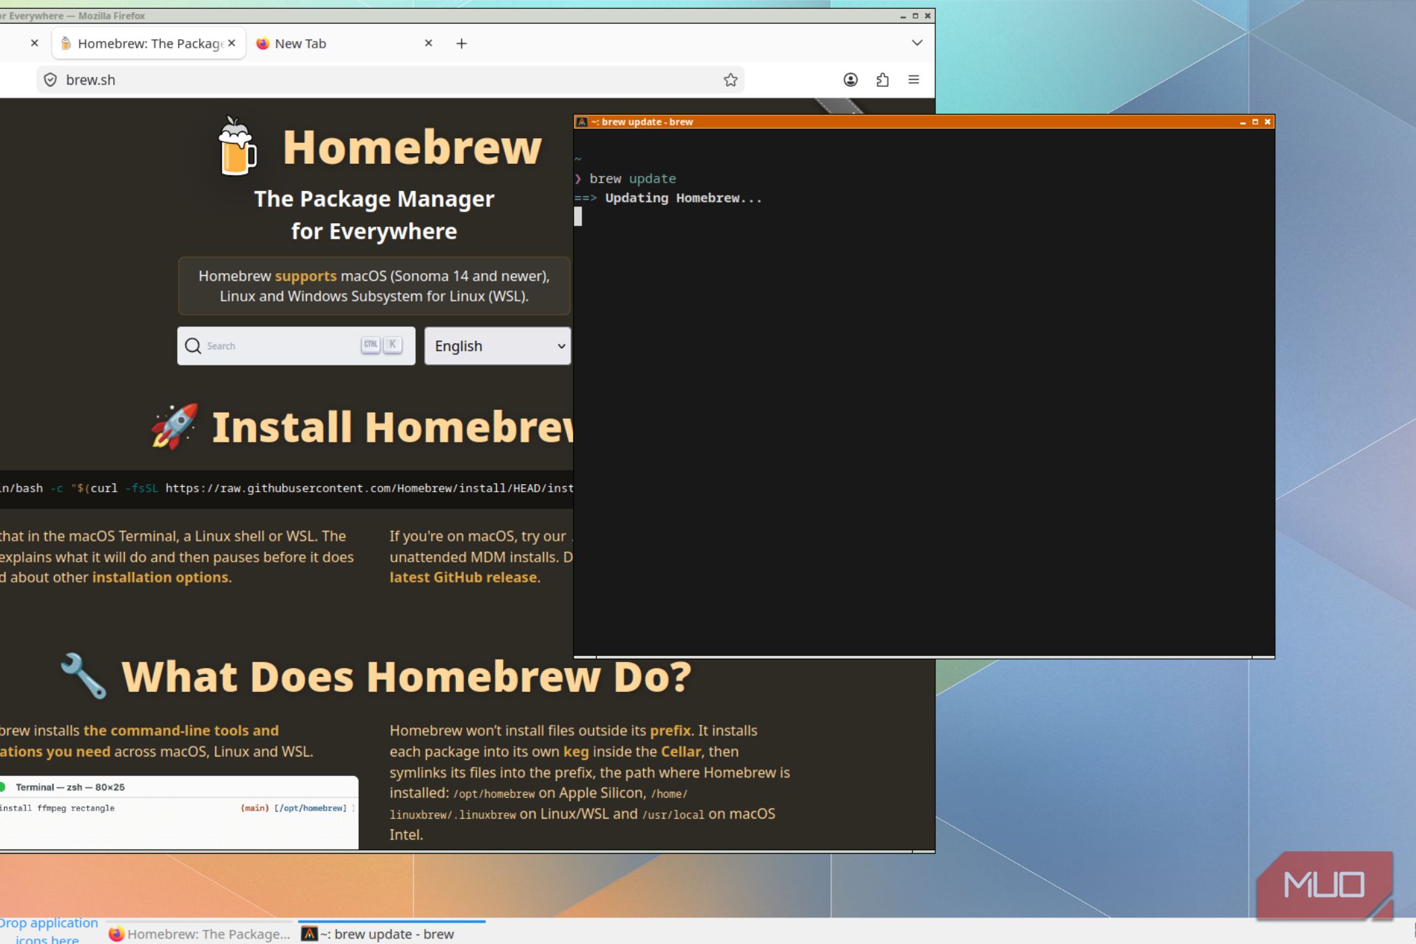Switch to the New Tab tab
1416x944 pixels.
click(336, 44)
